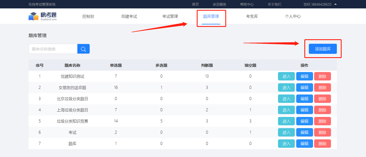The image size is (366, 157).
Task: Expand the account dropdown arrow beside 18846428620
Action: pos(335,4)
